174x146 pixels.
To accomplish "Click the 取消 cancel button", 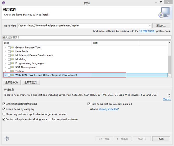I will pos(161,139).
